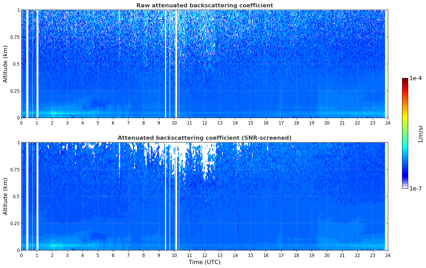
Task: Click the 0.75 altitude tick on top plot
Action: [x=15, y=37]
